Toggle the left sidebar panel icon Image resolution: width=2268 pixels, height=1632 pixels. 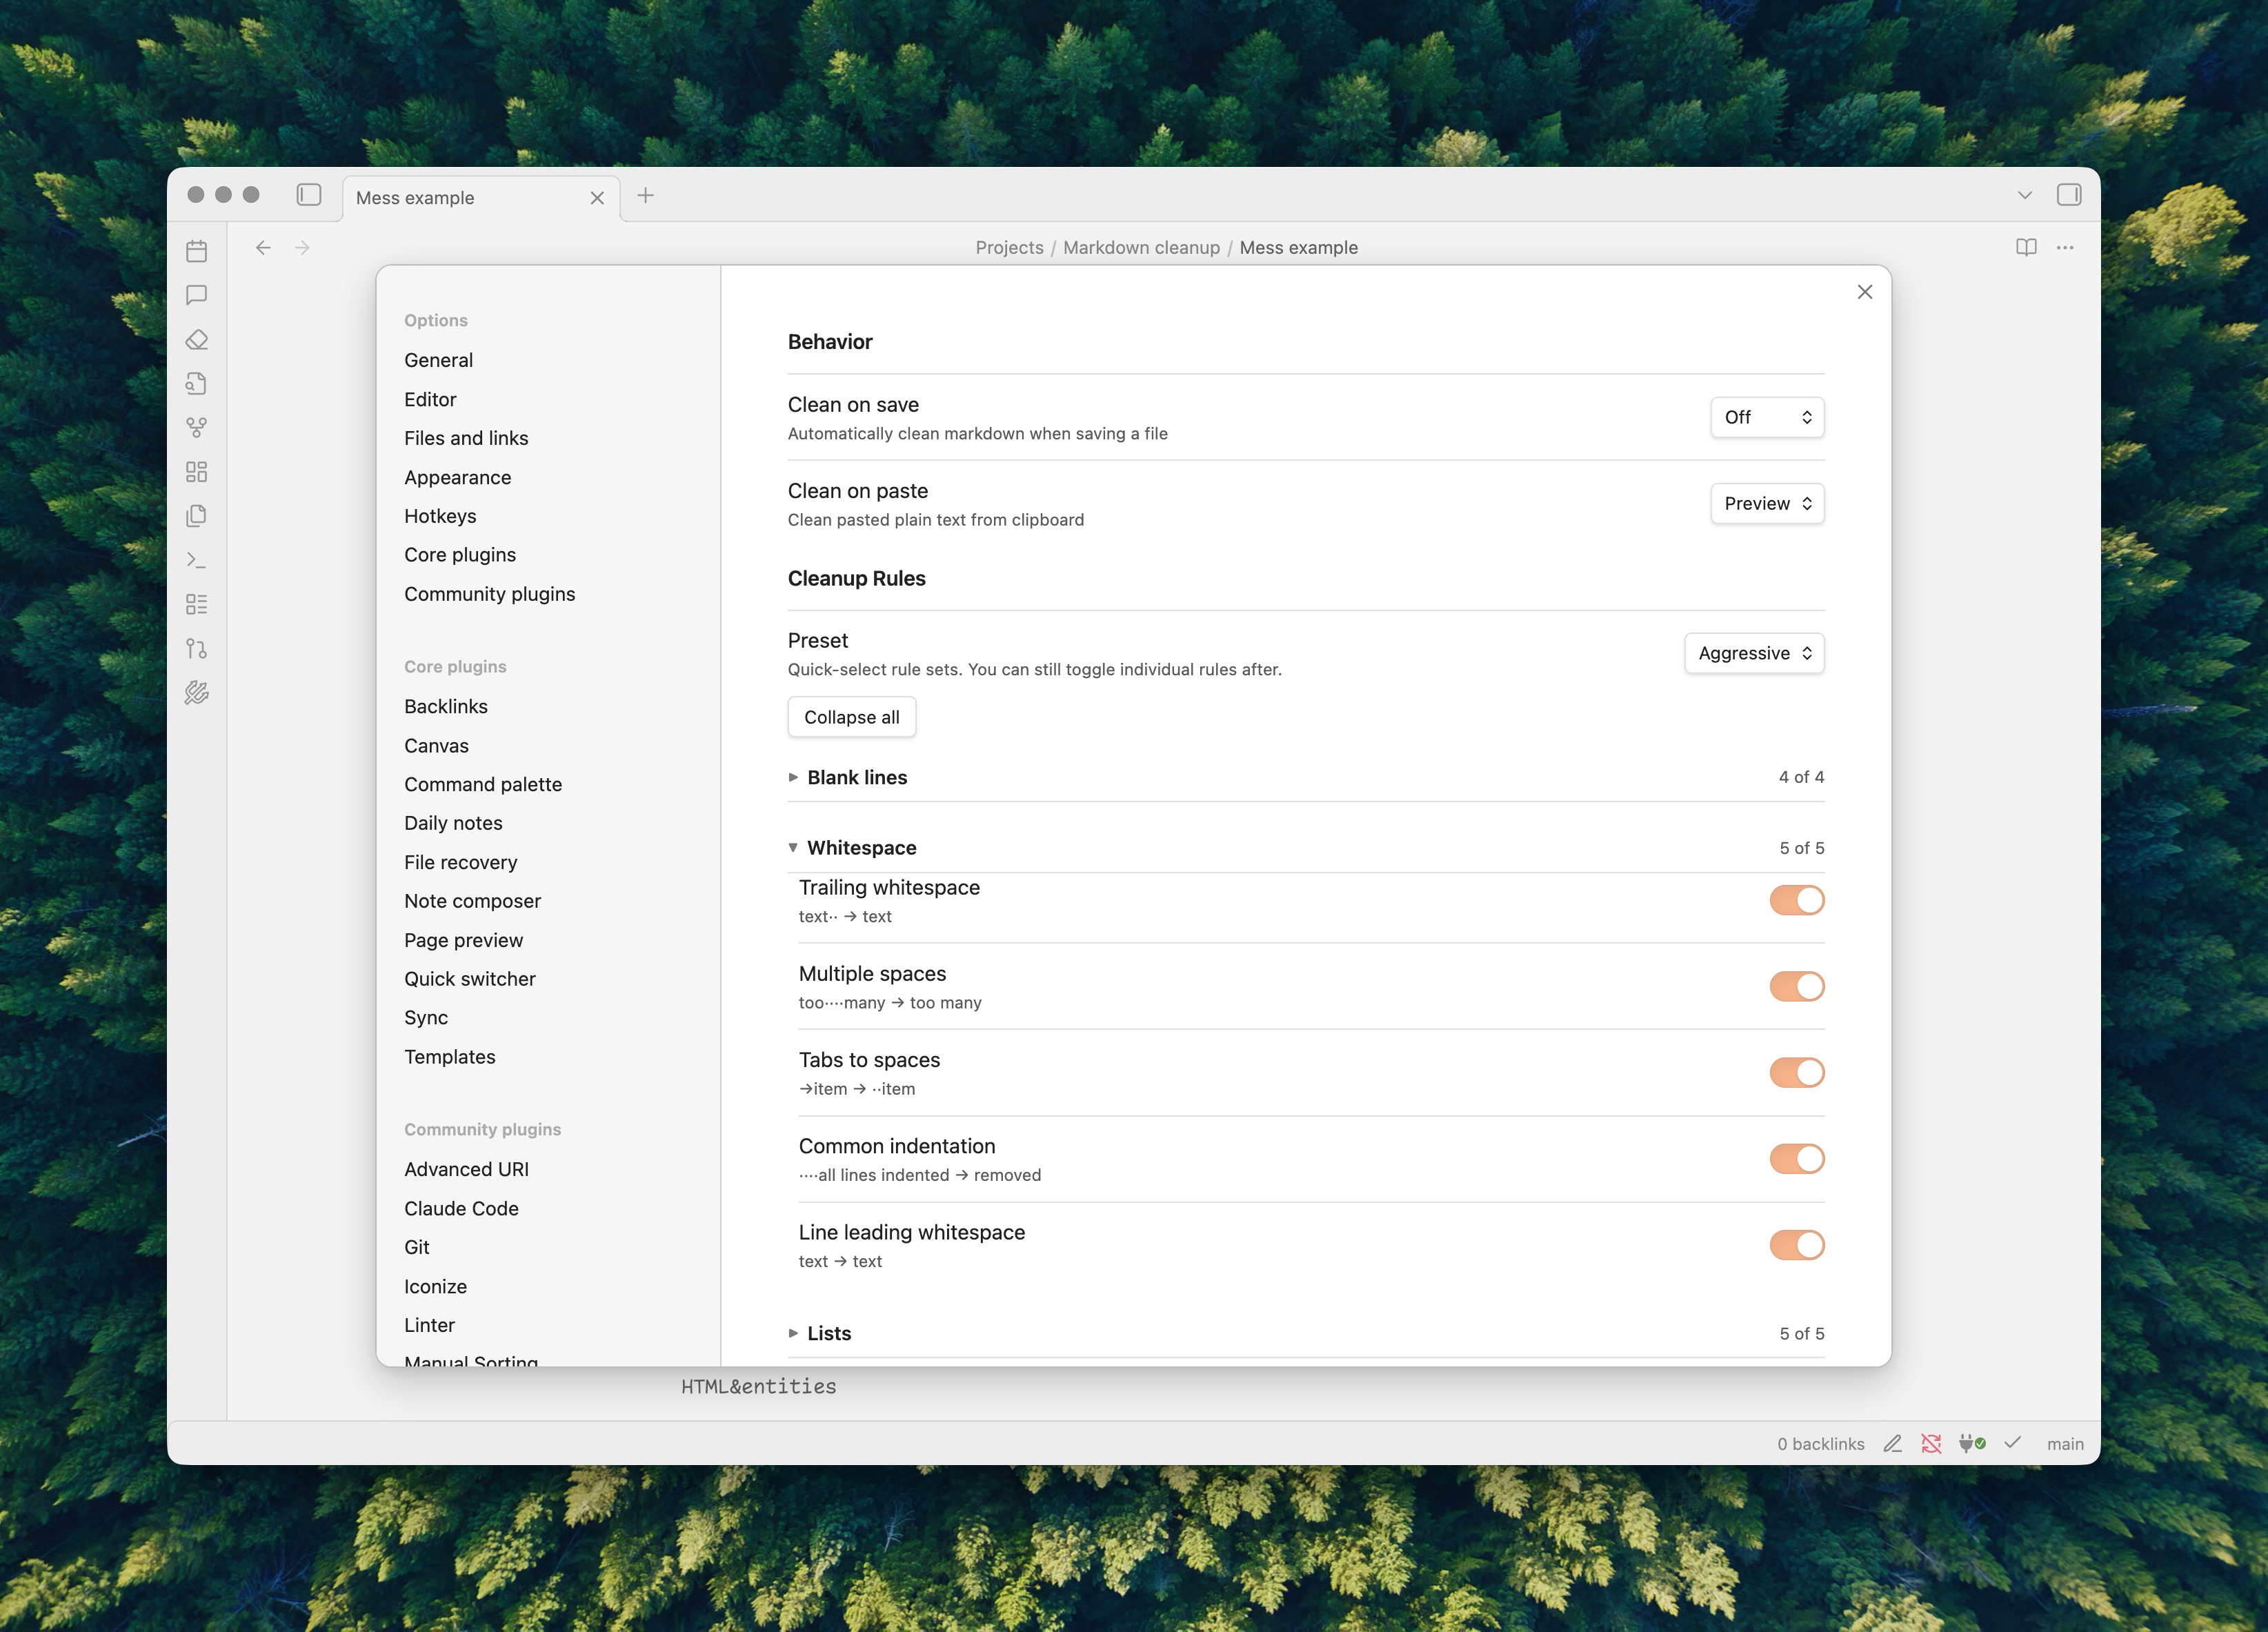[x=309, y=195]
